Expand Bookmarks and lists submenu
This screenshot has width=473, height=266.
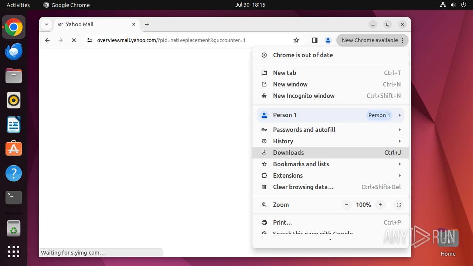click(x=331, y=164)
